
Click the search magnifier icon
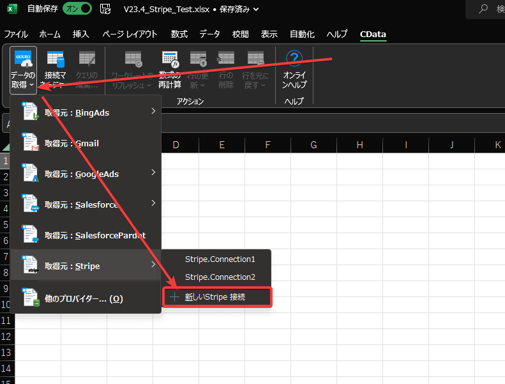(x=483, y=9)
